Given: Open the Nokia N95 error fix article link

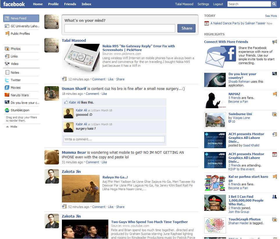Looking at the screenshot, I should click(x=139, y=48).
